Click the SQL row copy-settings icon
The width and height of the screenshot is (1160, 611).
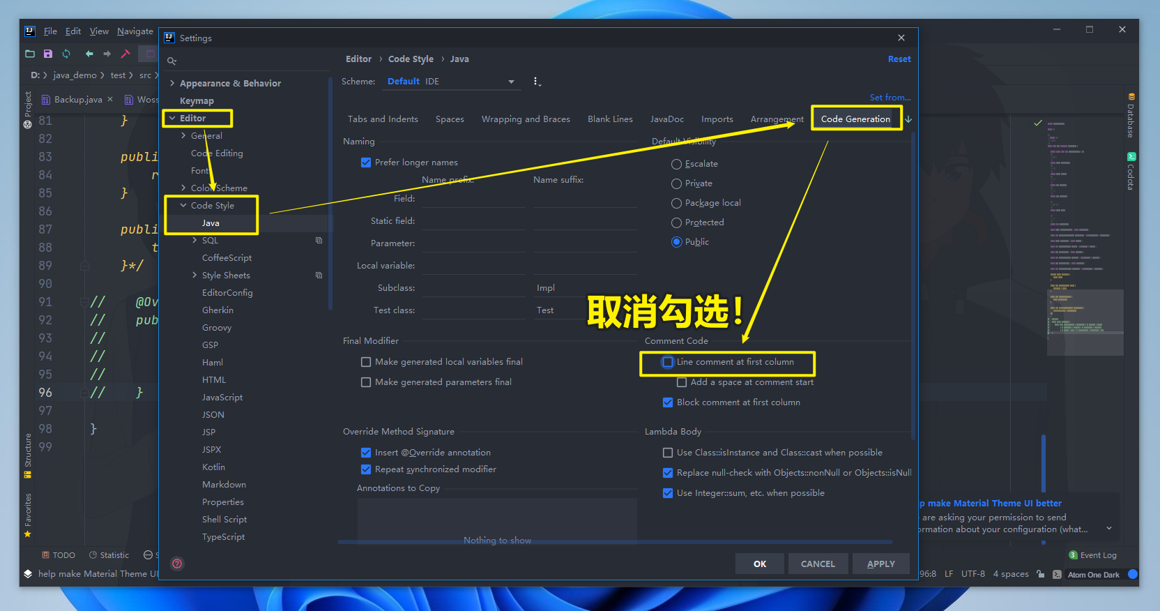(319, 240)
